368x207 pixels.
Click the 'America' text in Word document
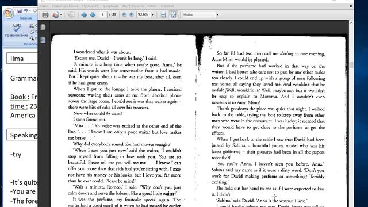click(23, 116)
